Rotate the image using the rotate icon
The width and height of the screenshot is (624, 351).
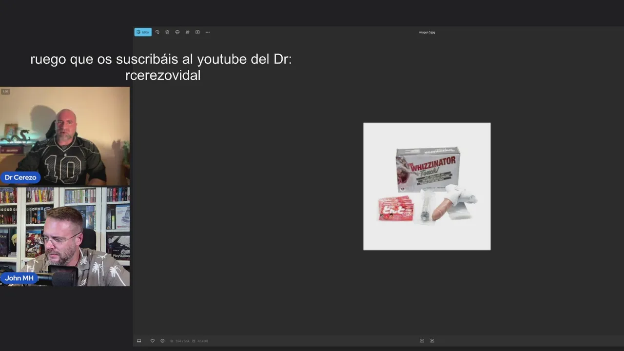click(157, 32)
